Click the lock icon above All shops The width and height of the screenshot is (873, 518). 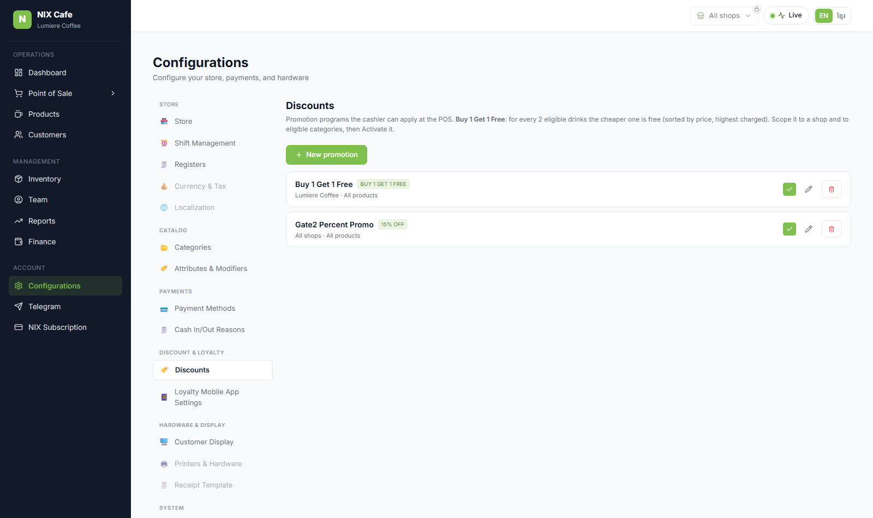tap(757, 9)
